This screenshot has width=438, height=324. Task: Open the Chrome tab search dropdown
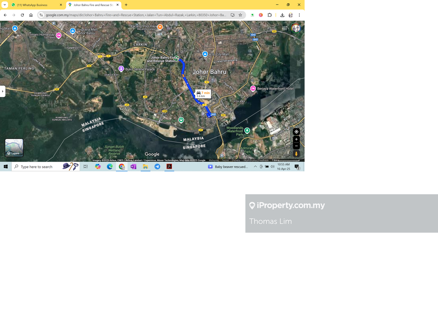pyautogui.click(x=5, y=5)
